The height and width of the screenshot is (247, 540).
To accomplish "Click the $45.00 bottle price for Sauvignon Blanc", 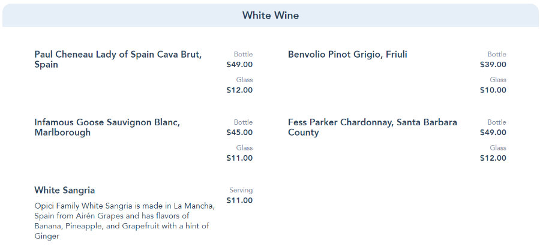I will 239,132.
